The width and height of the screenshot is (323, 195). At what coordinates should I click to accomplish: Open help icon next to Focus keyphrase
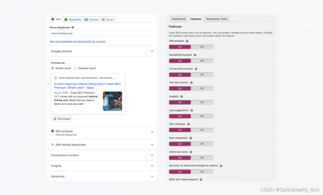tap(73, 27)
